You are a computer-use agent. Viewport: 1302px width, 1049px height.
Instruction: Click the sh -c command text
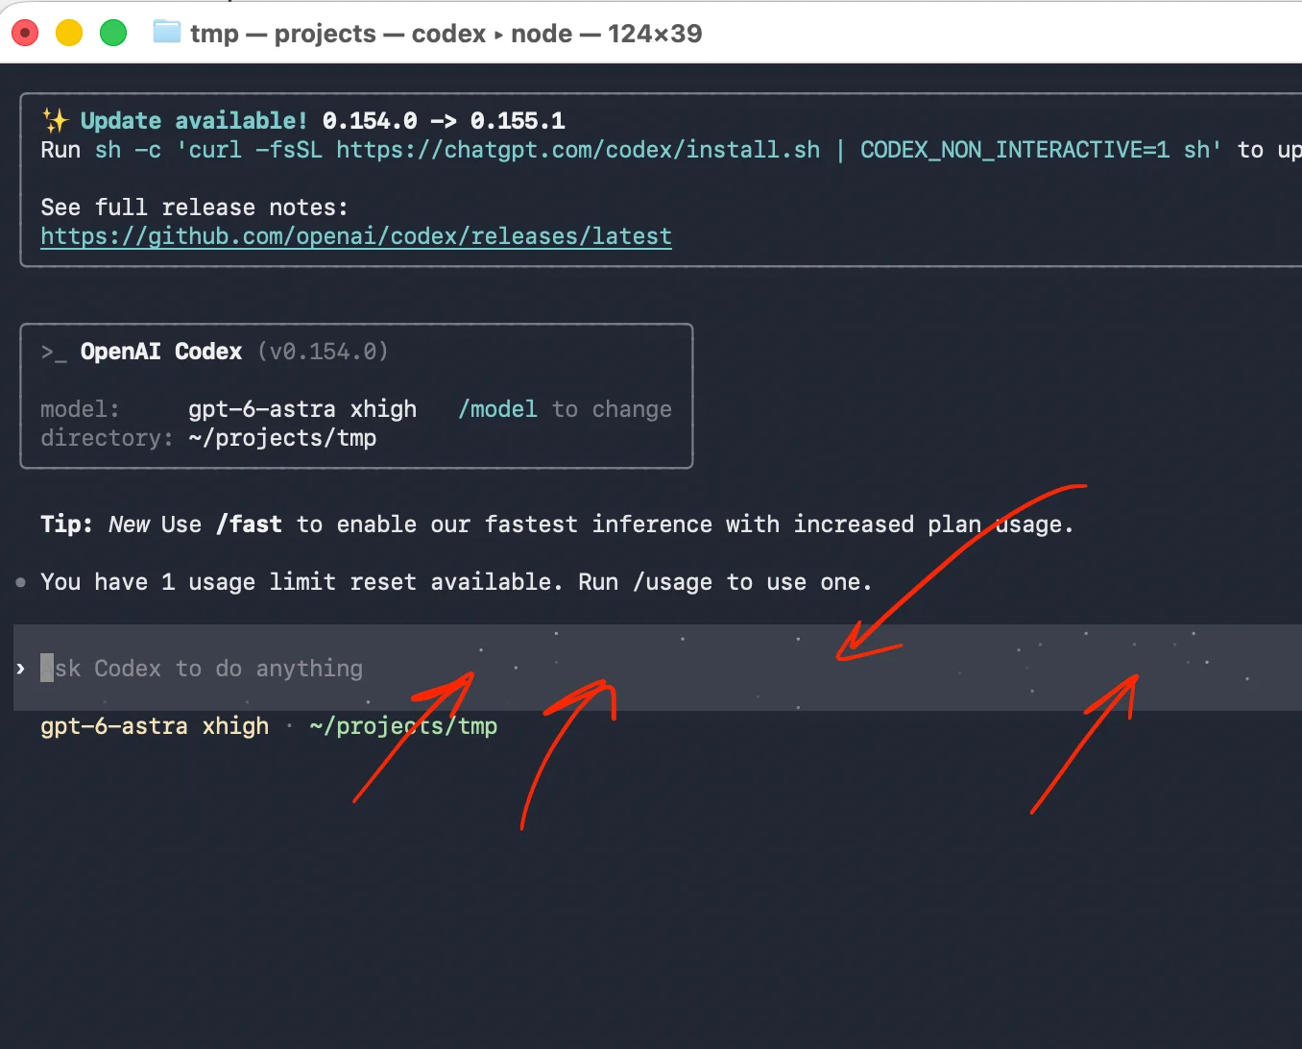click(128, 150)
